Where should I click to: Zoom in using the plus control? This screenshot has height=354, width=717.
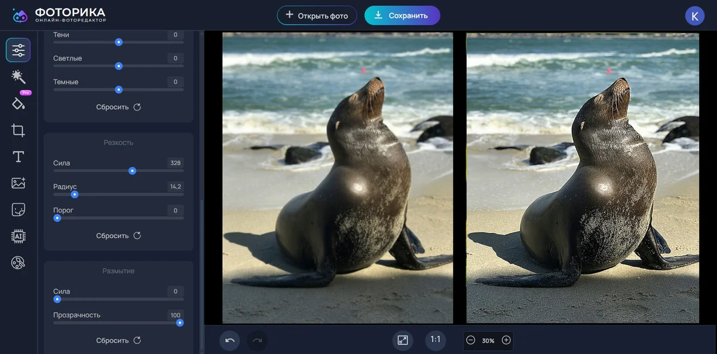(505, 340)
